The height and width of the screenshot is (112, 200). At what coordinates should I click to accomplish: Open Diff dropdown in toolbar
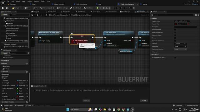pyautogui.click(x=26, y=8)
